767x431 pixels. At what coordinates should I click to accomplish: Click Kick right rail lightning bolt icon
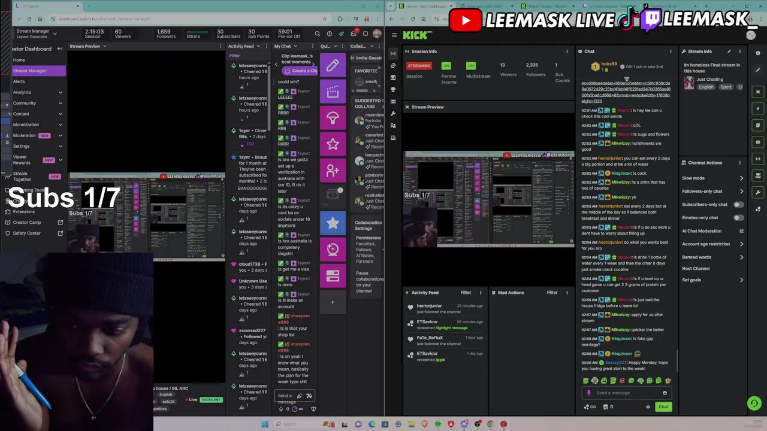coord(758,108)
